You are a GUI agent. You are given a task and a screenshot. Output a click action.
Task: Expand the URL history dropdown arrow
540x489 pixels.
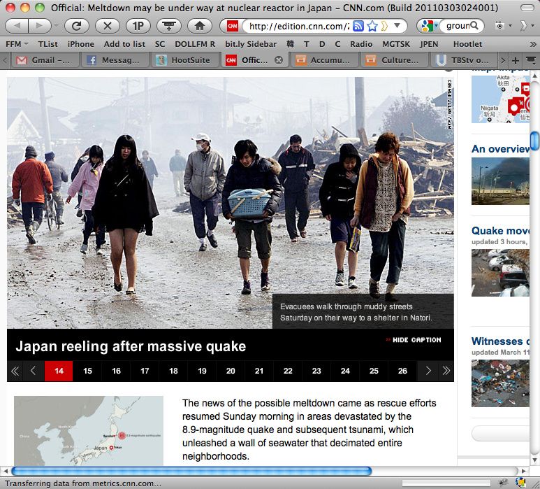pos(397,26)
